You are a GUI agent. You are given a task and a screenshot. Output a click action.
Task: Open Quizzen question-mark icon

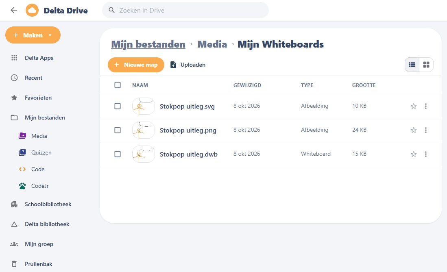tap(22, 152)
